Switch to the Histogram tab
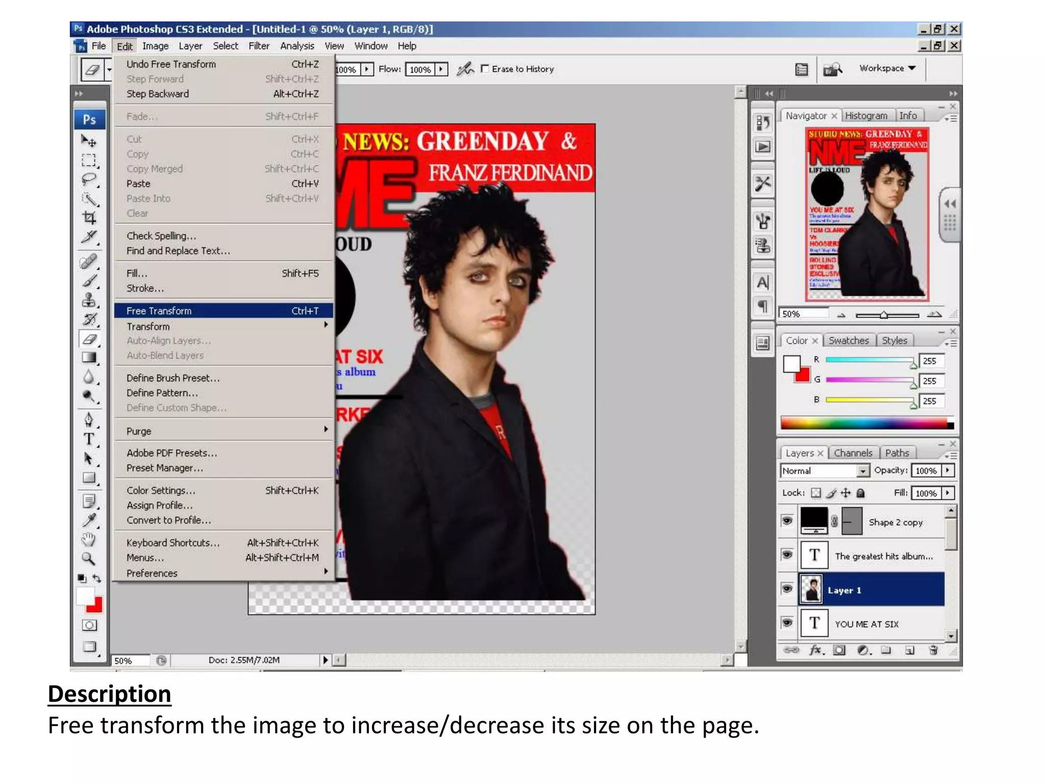 (866, 116)
